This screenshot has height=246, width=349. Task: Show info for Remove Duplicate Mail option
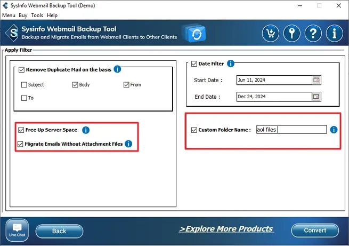coord(117,69)
